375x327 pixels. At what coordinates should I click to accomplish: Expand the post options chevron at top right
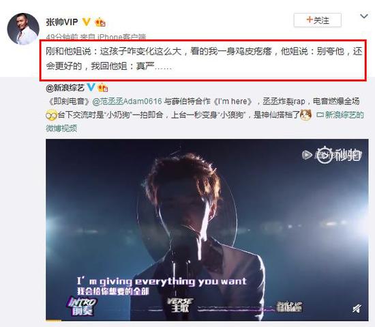click(x=364, y=16)
